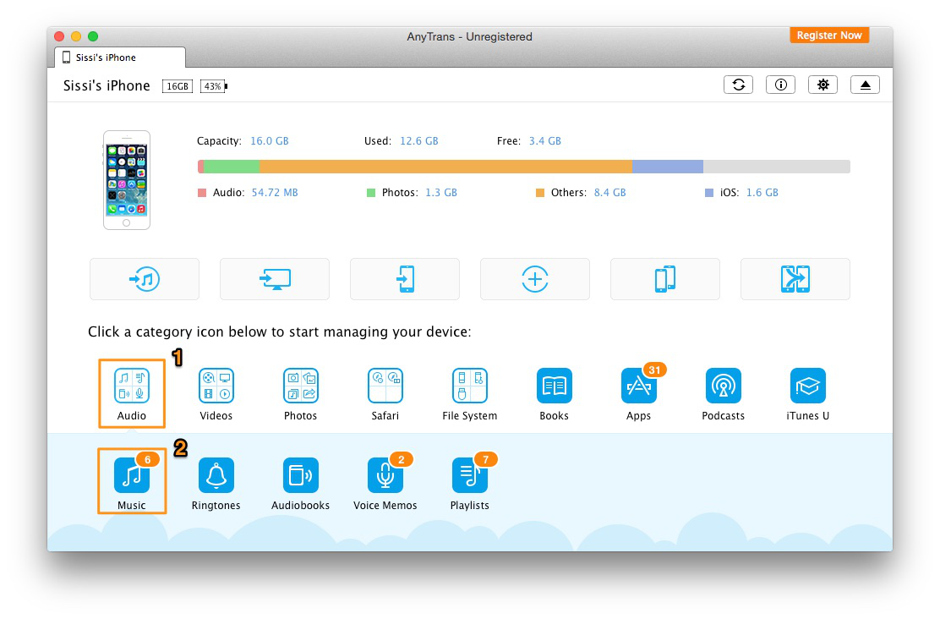Open settings with the gear icon
This screenshot has width=940, height=619.
[823, 85]
